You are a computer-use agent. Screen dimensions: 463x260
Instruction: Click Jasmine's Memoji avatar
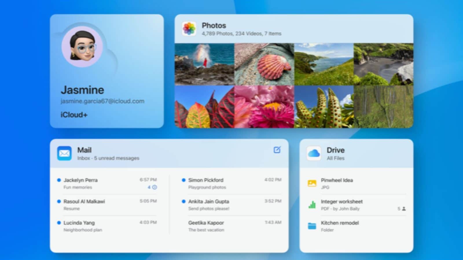[82, 47]
